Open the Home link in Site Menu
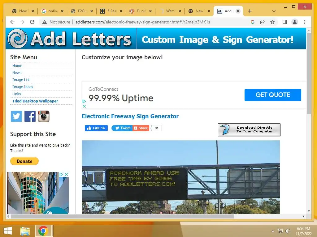This screenshot has height=237, width=317. (x=17, y=65)
